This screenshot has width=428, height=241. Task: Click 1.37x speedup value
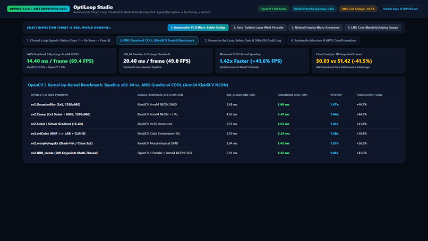coord(335,143)
